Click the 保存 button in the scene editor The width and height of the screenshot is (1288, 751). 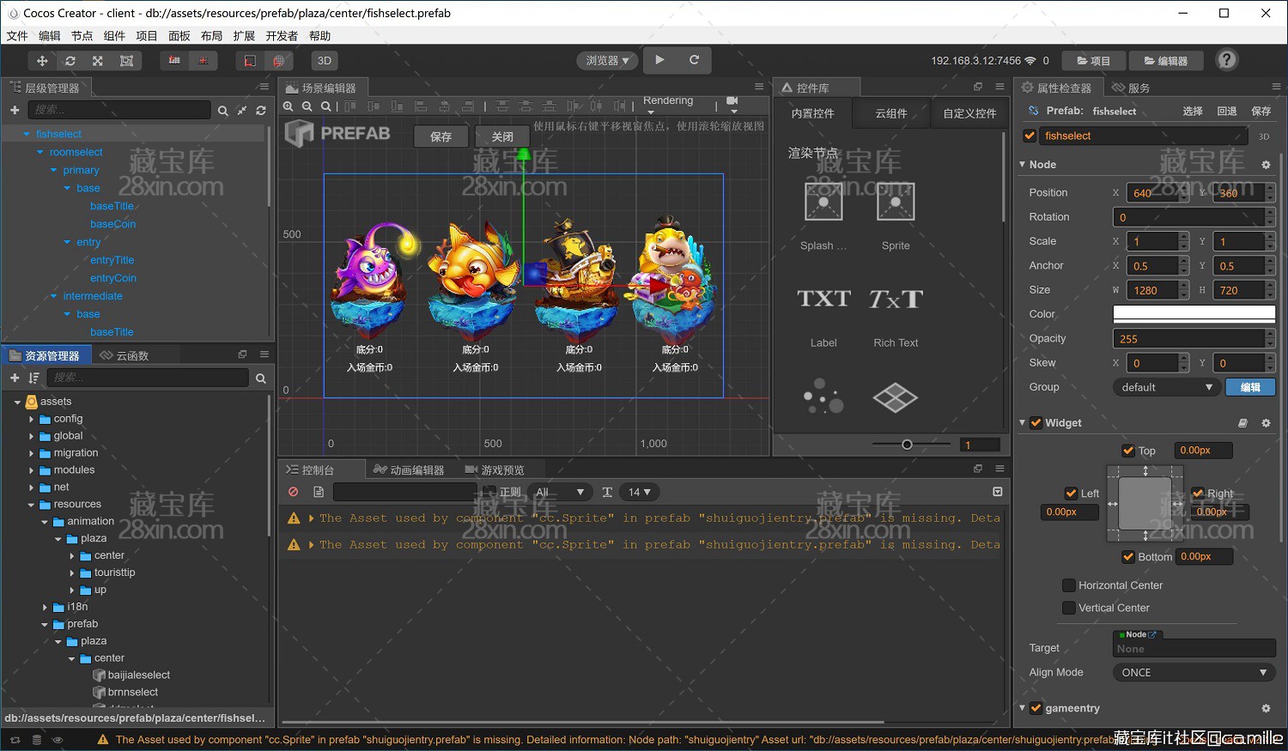[x=440, y=136]
